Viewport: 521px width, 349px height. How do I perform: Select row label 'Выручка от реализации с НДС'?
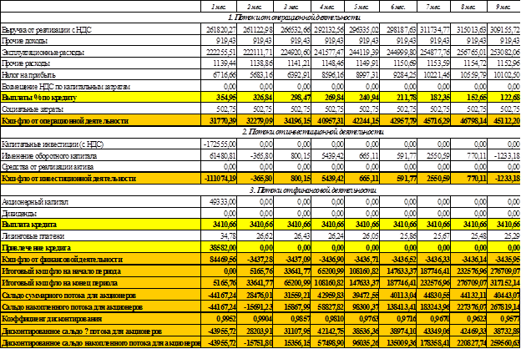(x=47, y=30)
